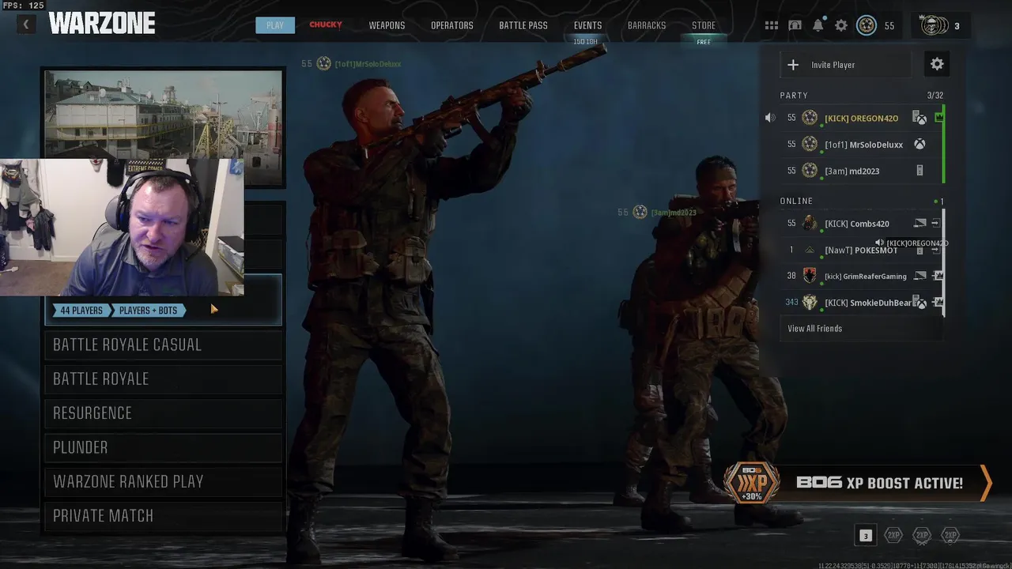Open Private Match
The height and width of the screenshot is (569, 1012).
164,515
